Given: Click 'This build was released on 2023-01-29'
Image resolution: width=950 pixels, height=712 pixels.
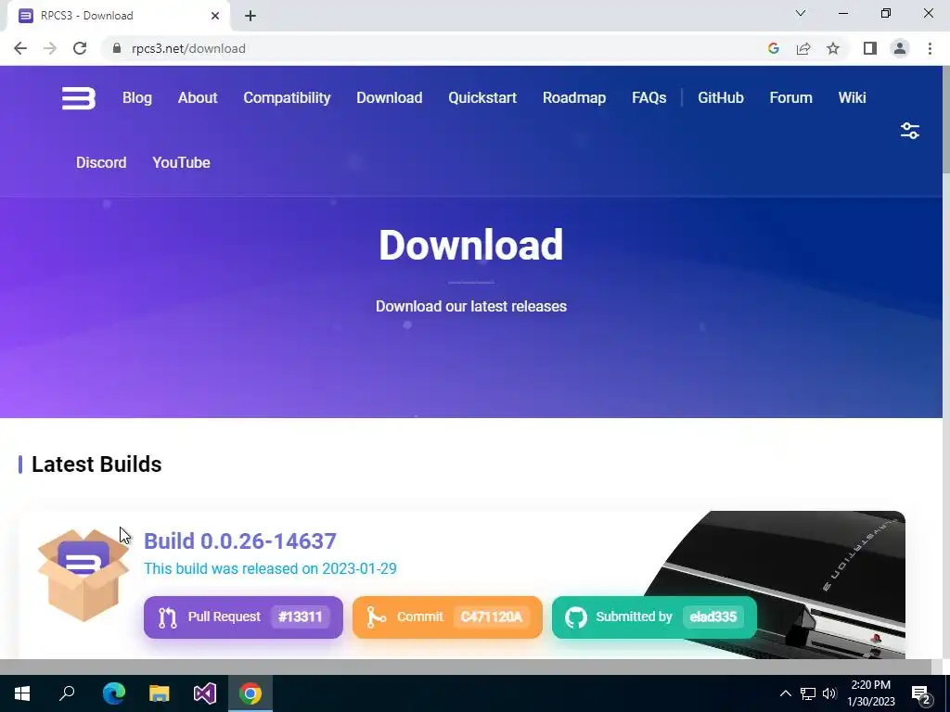Looking at the screenshot, I should [270, 569].
